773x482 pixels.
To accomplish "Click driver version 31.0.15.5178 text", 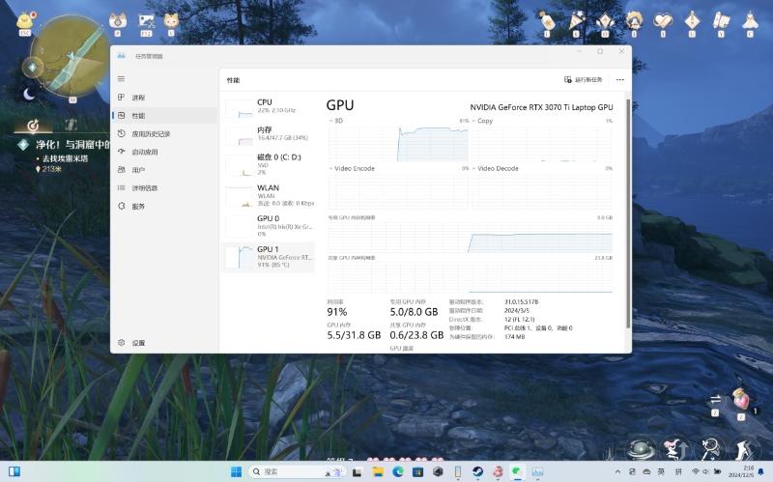I will pos(521,301).
